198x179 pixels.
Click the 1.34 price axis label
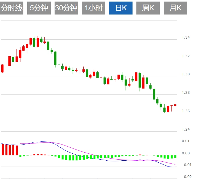click(x=186, y=37)
